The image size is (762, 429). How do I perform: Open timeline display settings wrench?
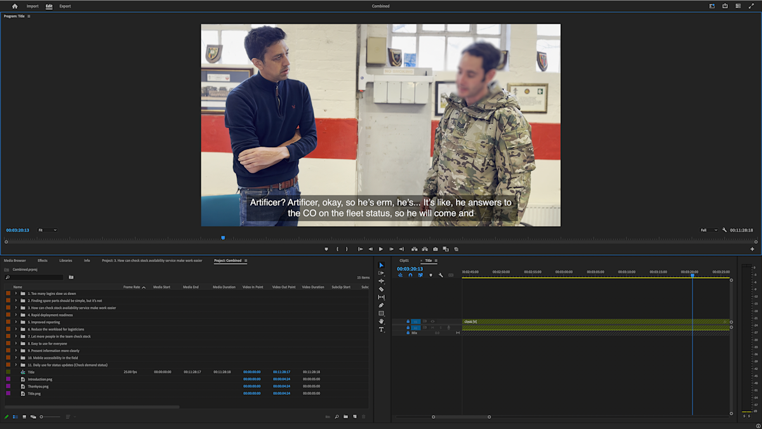coord(441,275)
